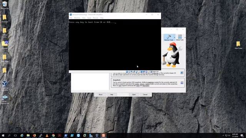Open the notification center icon in system tray
The width and height of the screenshot is (246, 138).
(x=242, y=135)
